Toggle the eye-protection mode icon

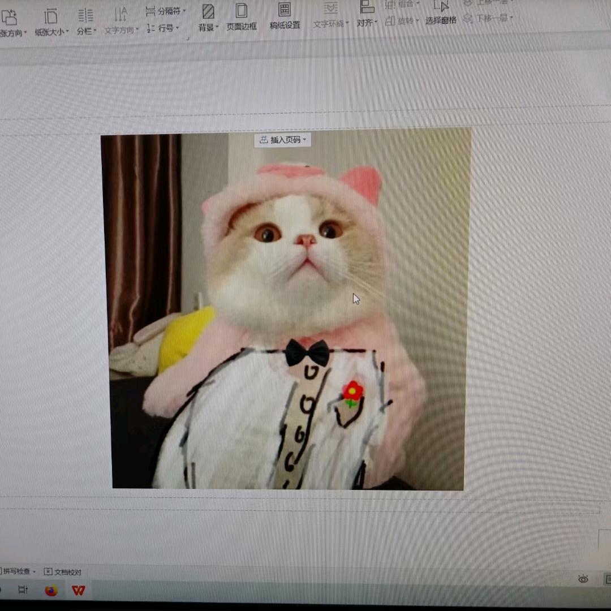[584, 579]
